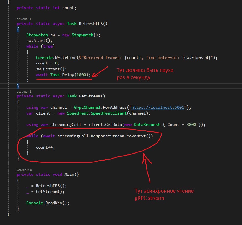Click 'await Task.Delay(1000);' line
This screenshot has height=225, width=242.
(x=63, y=75)
